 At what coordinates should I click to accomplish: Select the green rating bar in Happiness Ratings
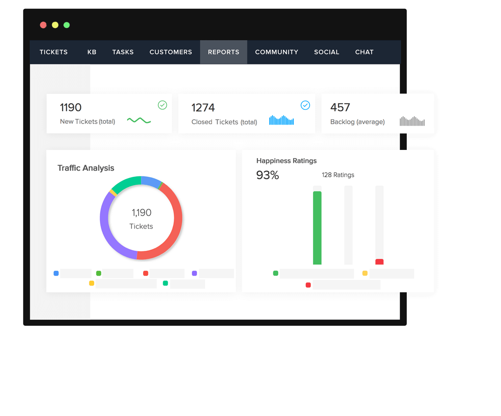point(317,227)
